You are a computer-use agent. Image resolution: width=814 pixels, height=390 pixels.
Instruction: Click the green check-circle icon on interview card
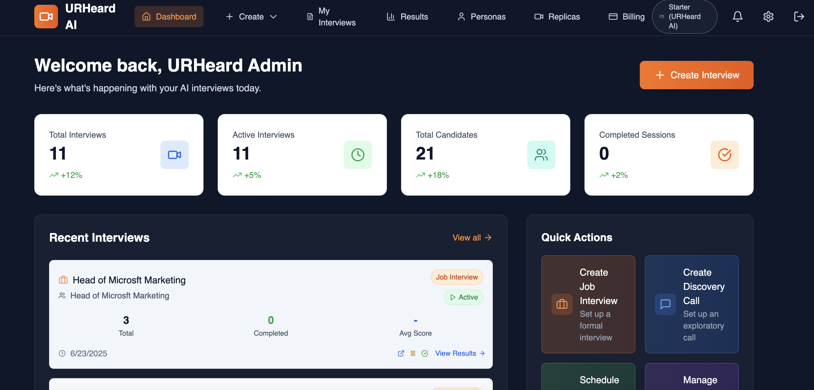[425, 353]
